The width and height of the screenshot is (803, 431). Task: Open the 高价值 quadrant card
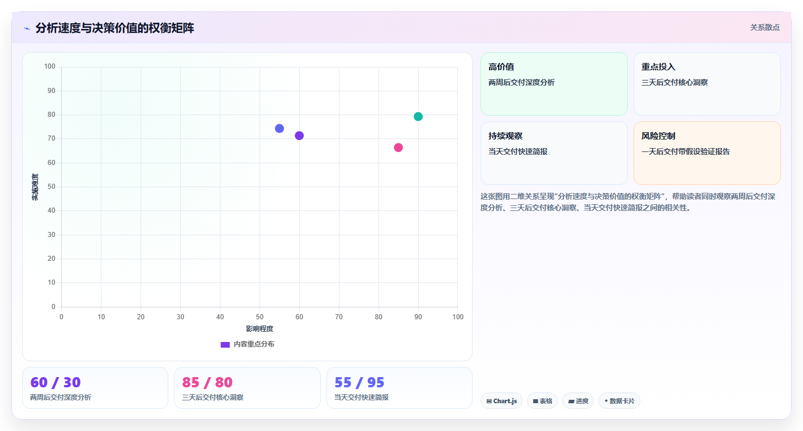click(x=554, y=84)
